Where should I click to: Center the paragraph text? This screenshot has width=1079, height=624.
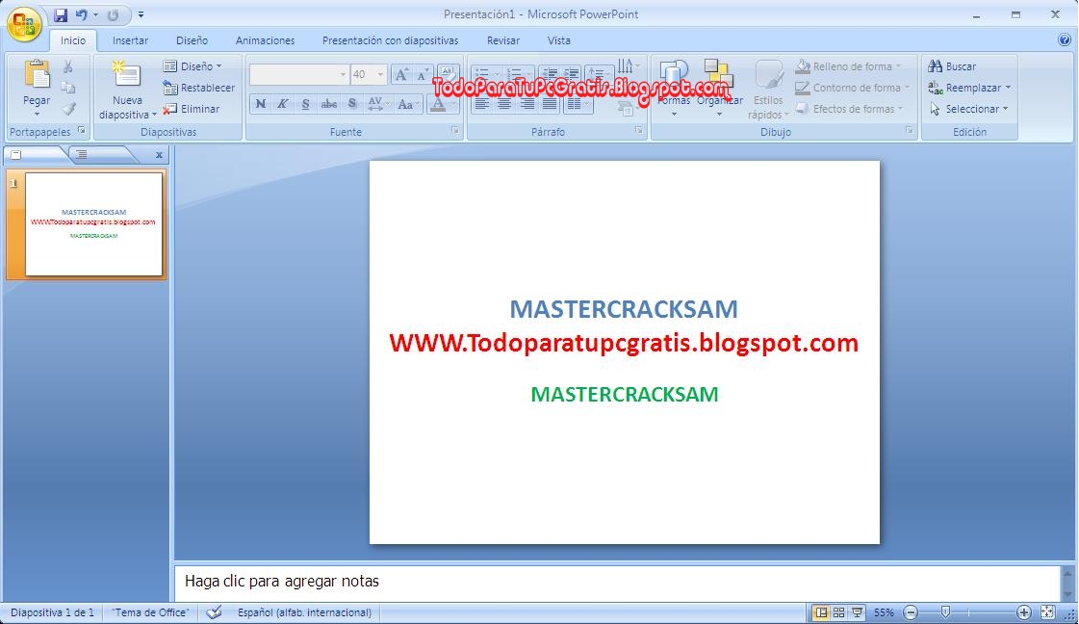pyautogui.click(x=504, y=104)
